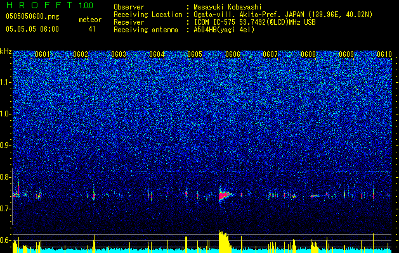The image size is (399, 253).
Task: Click the Receiving antenna field label
Action: (146, 30)
